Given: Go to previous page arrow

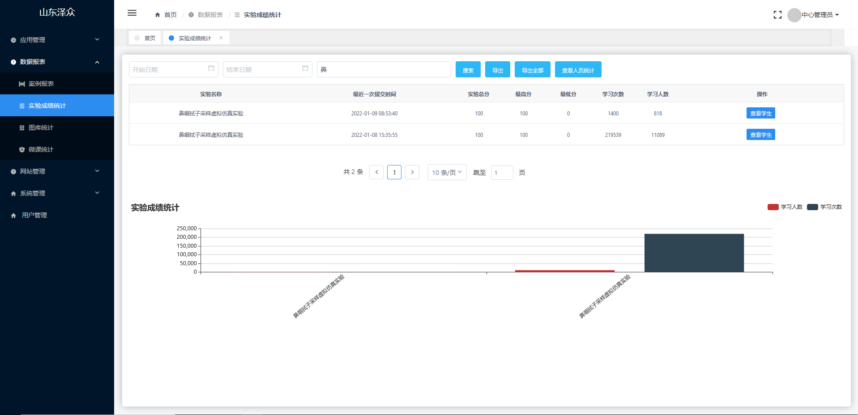Looking at the screenshot, I should [x=376, y=172].
